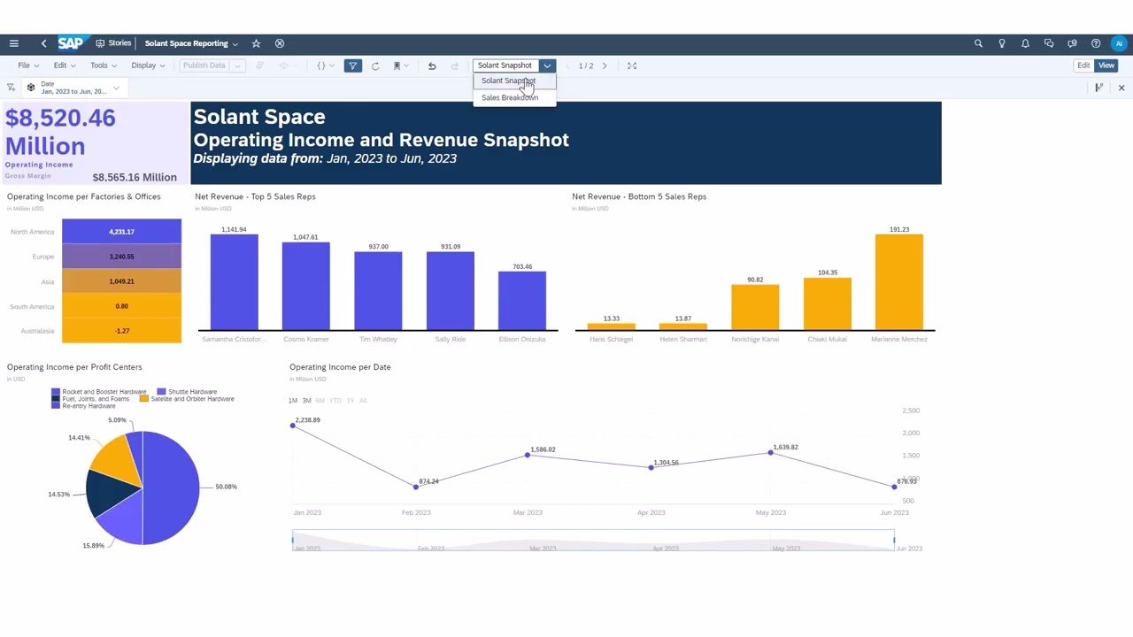Image resolution: width=1133 pixels, height=637 pixels.
Task: Click the Jan 2023 data point 2,238.89
Action: pos(293,426)
